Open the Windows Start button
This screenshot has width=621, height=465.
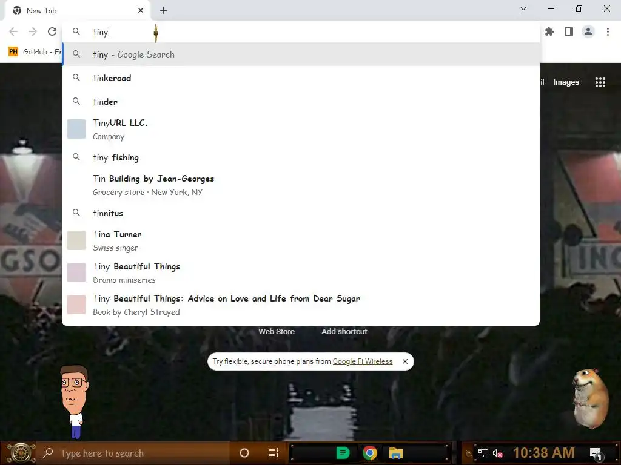coord(21,453)
